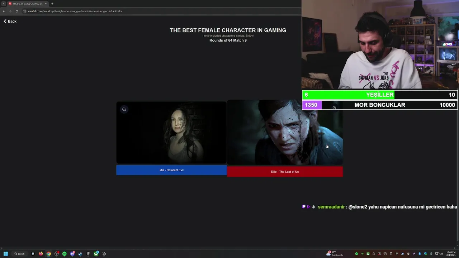Viewport: 459px width, 258px height.
Task: Open Xbox app from the taskbar
Action: (x=96, y=254)
